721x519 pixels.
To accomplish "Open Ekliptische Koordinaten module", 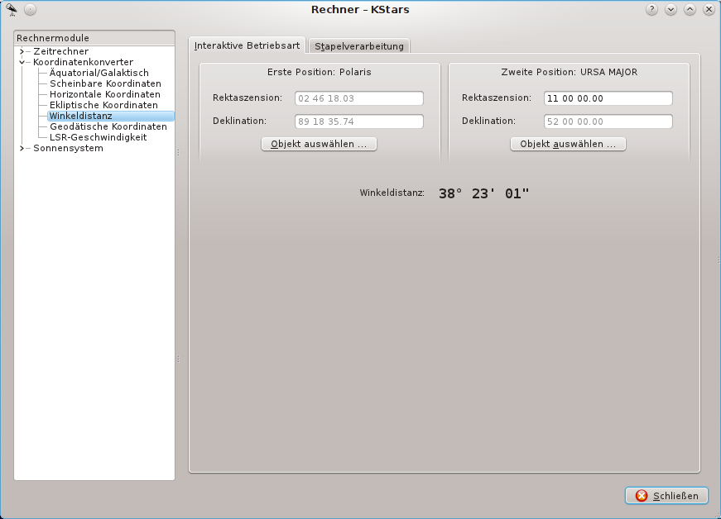I will pos(103,105).
